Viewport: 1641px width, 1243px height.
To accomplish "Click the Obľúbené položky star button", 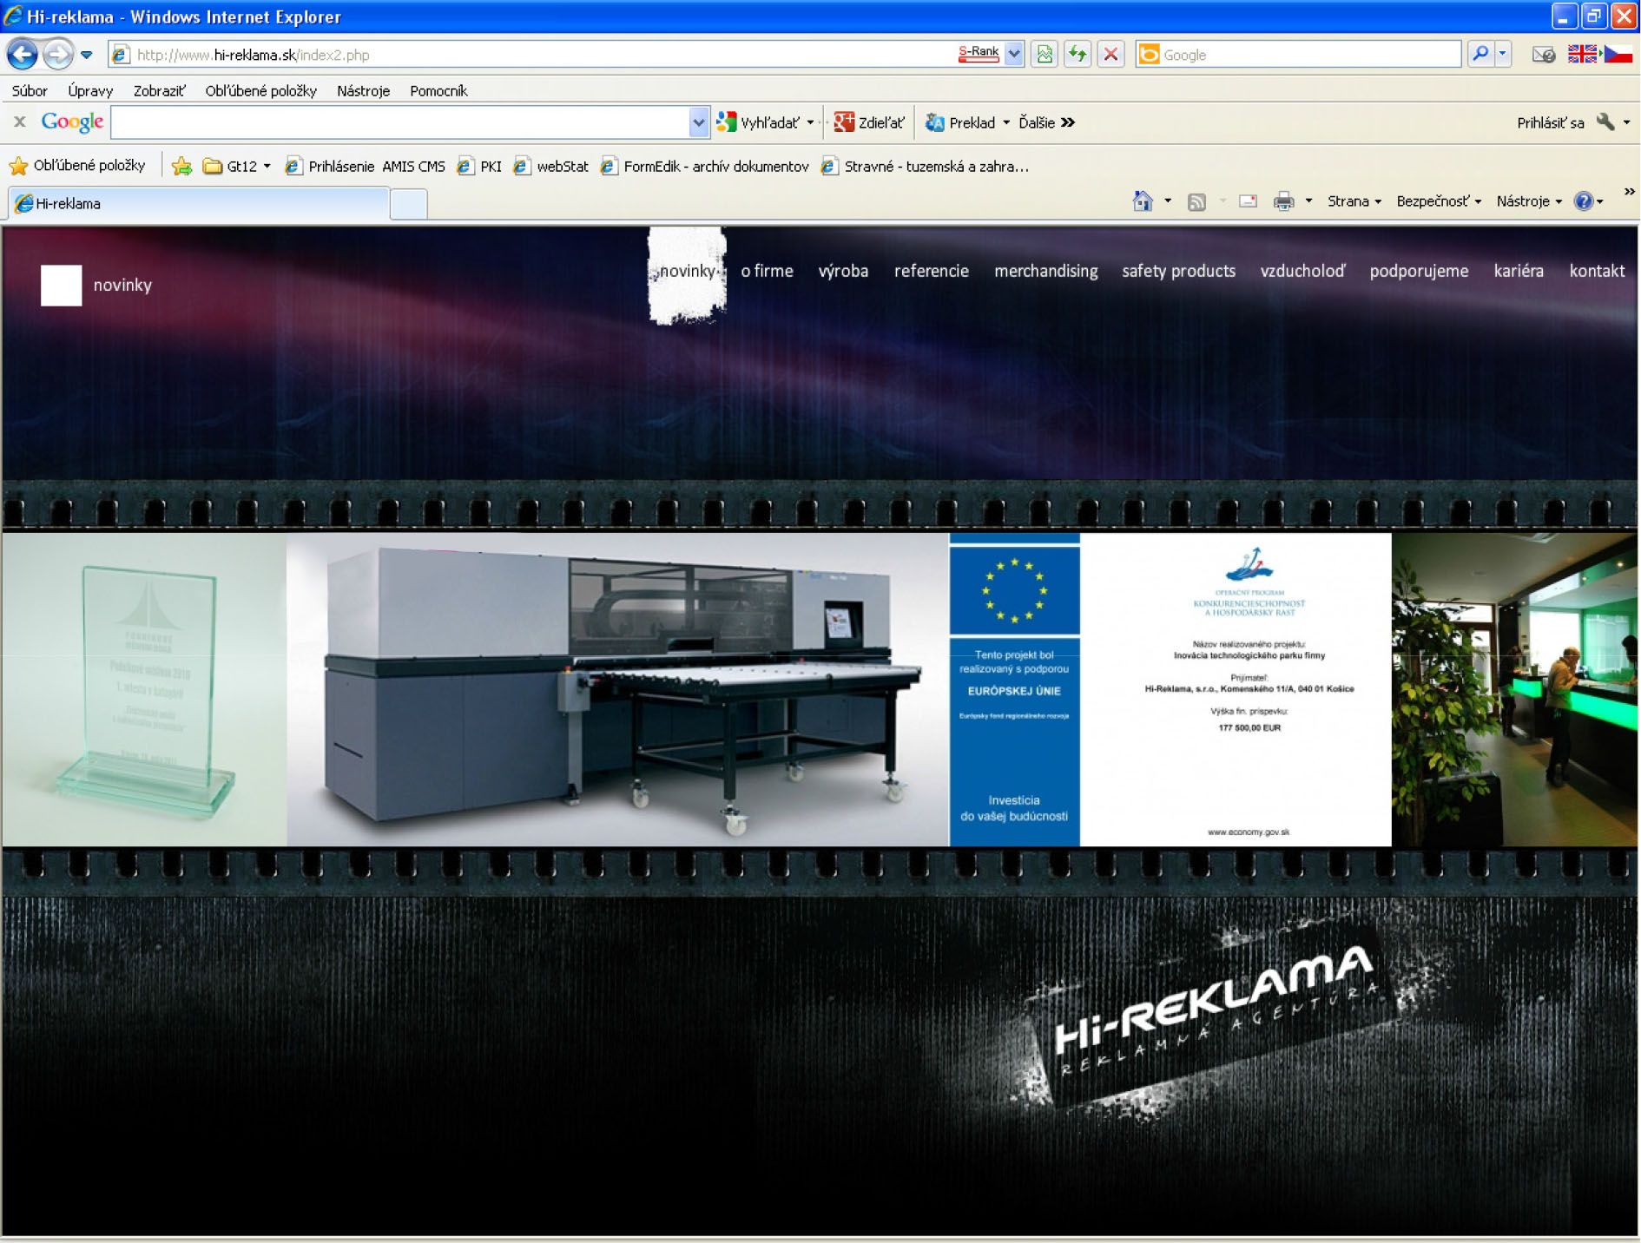I will tap(76, 165).
